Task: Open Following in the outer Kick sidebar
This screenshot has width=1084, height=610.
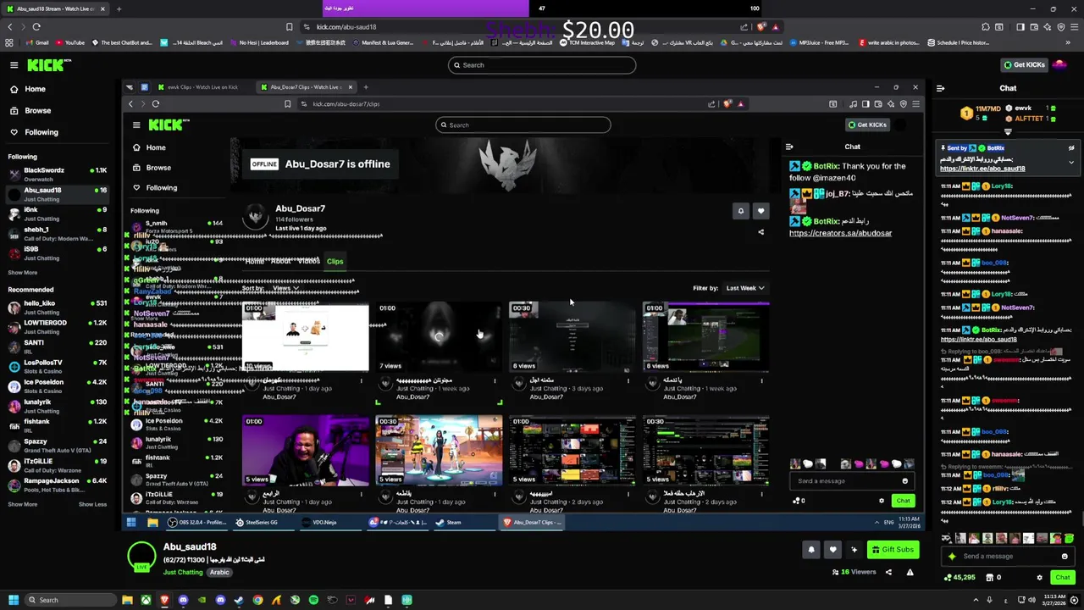Action: pyautogui.click(x=34, y=132)
